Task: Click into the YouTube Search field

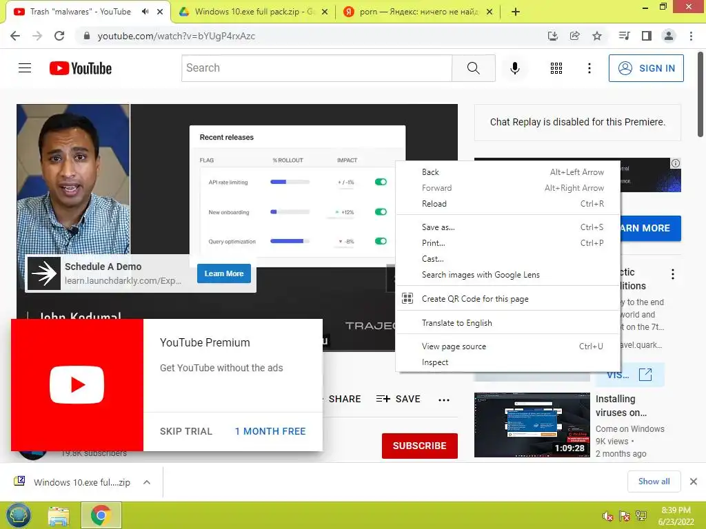Action: click(316, 68)
